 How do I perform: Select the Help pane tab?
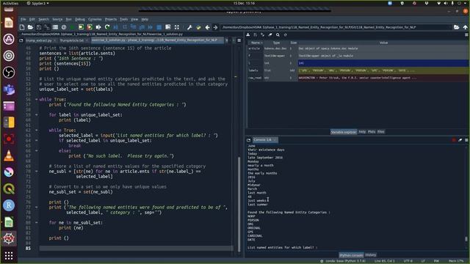tap(362, 132)
